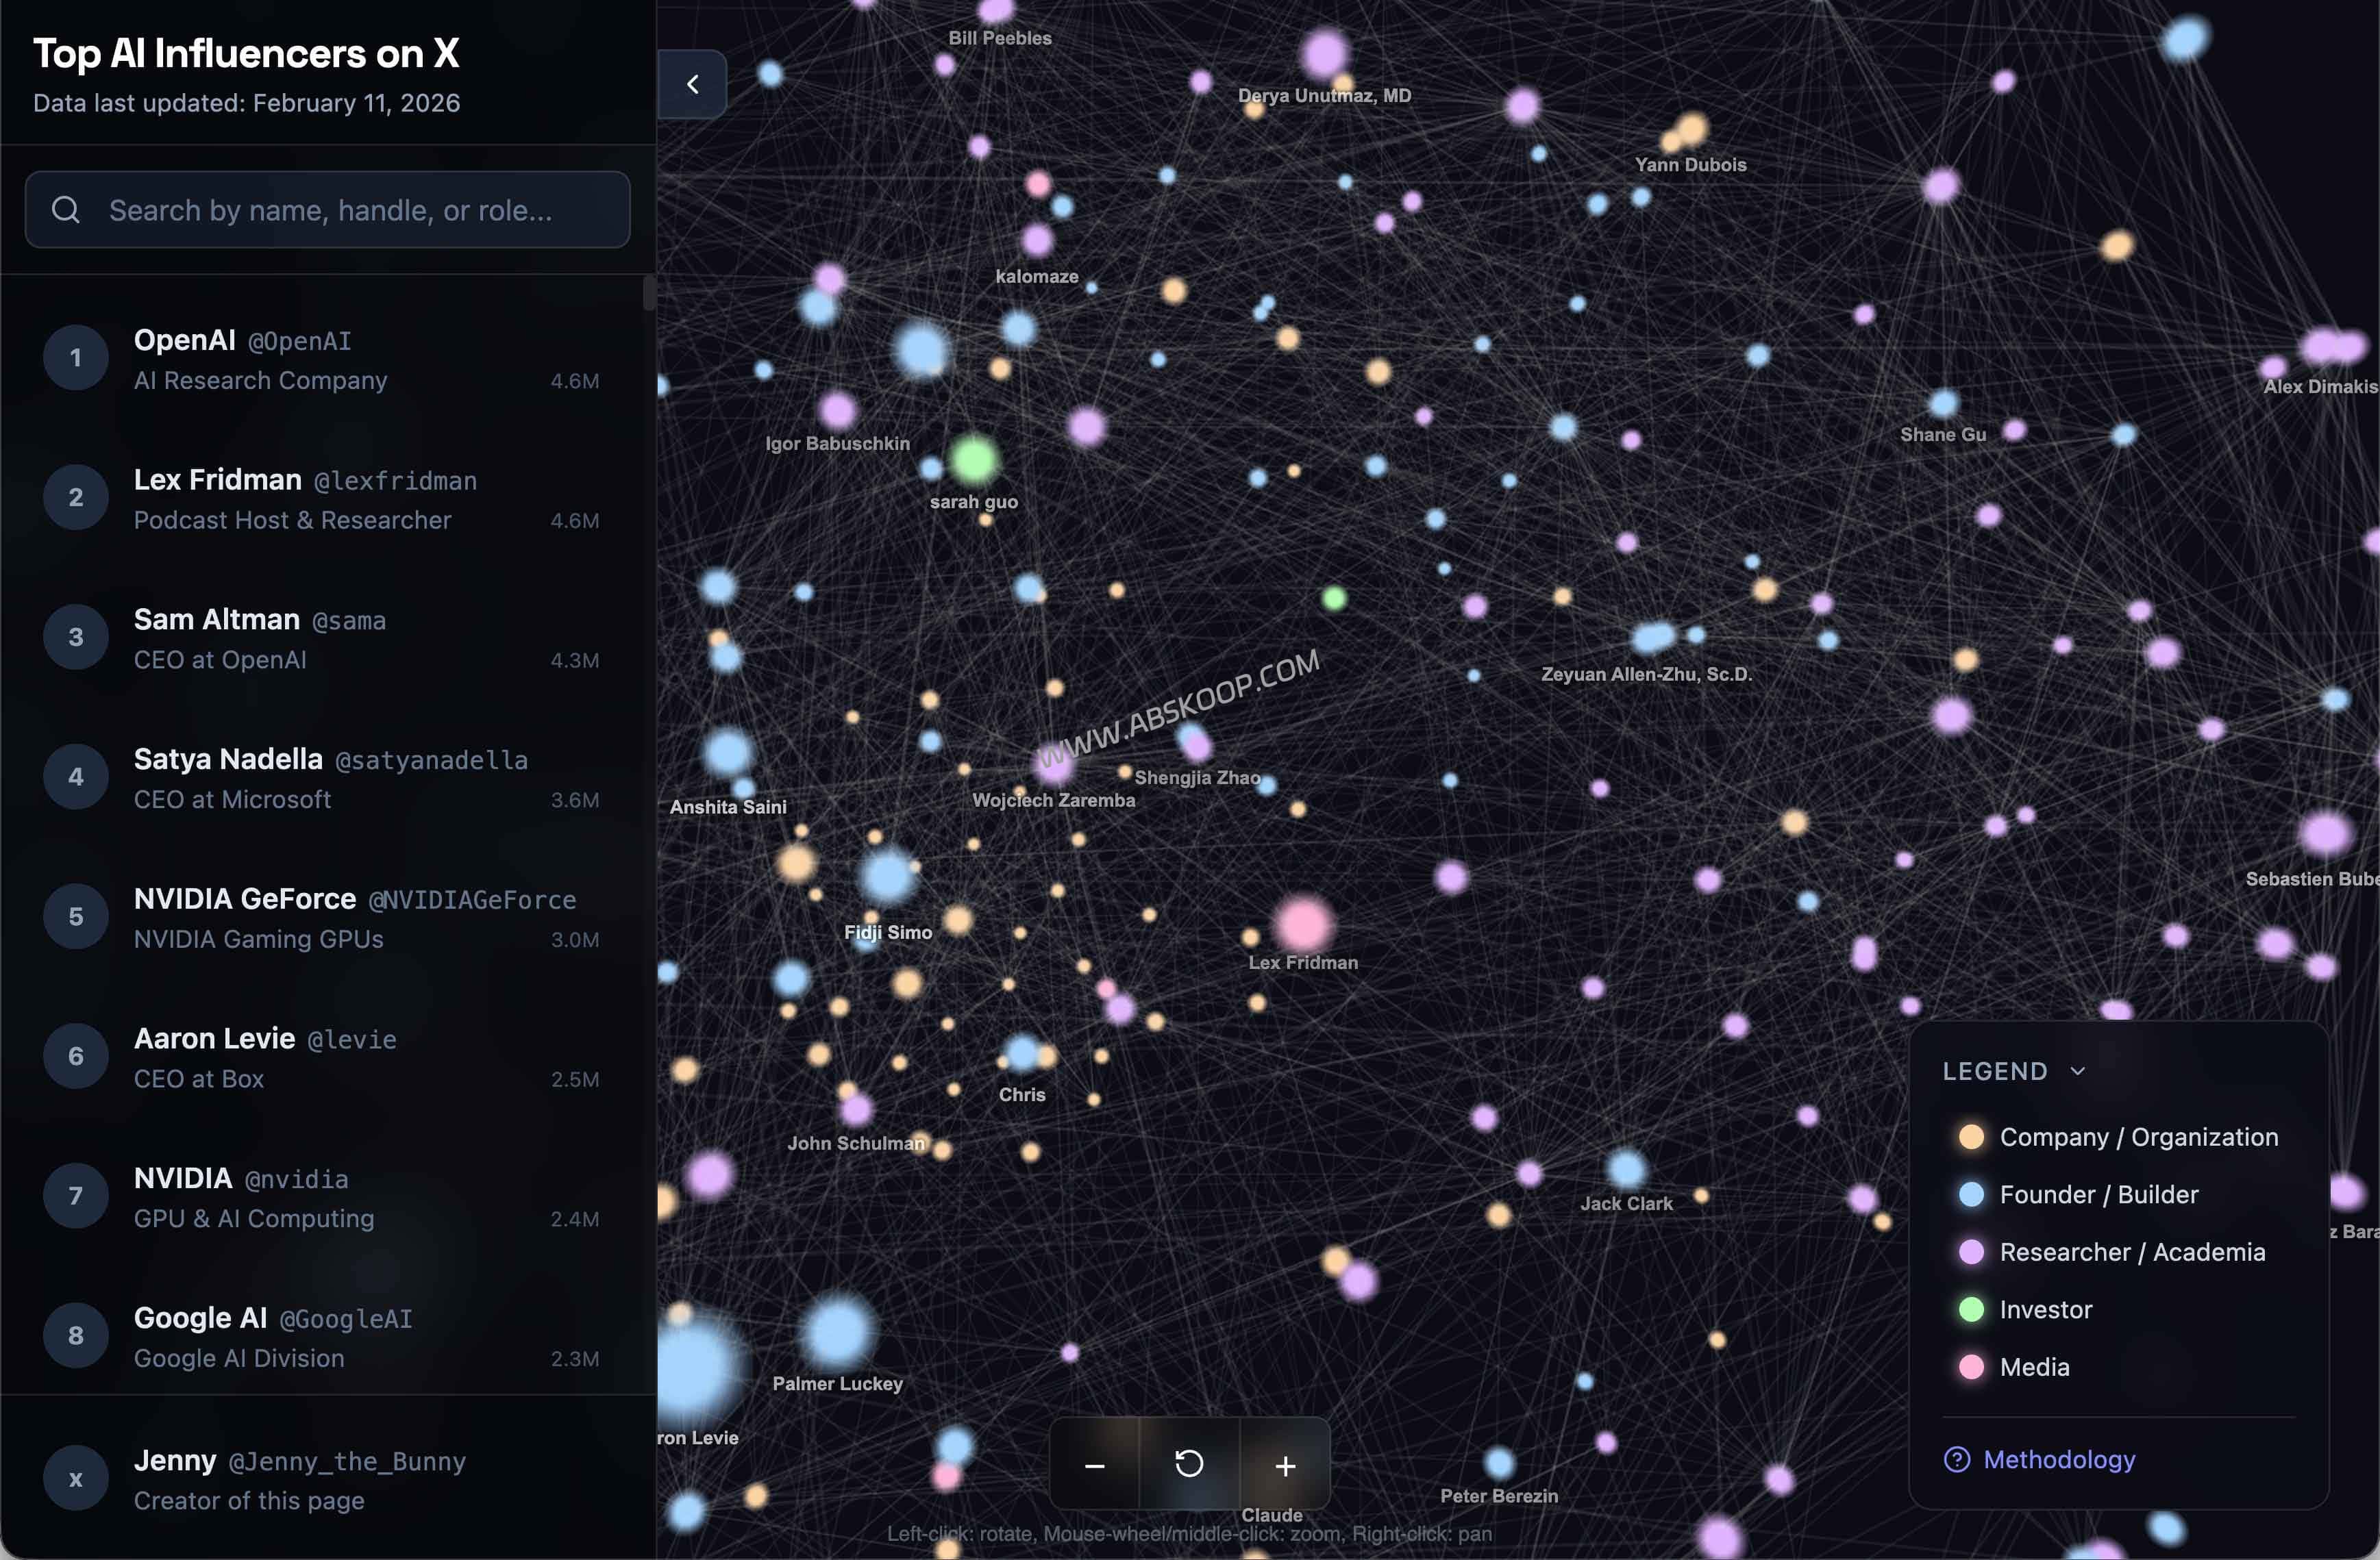Click the rank badge next to NVIDIA
Screen dimensions: 2380x1560
click(x=75, y=1195)
